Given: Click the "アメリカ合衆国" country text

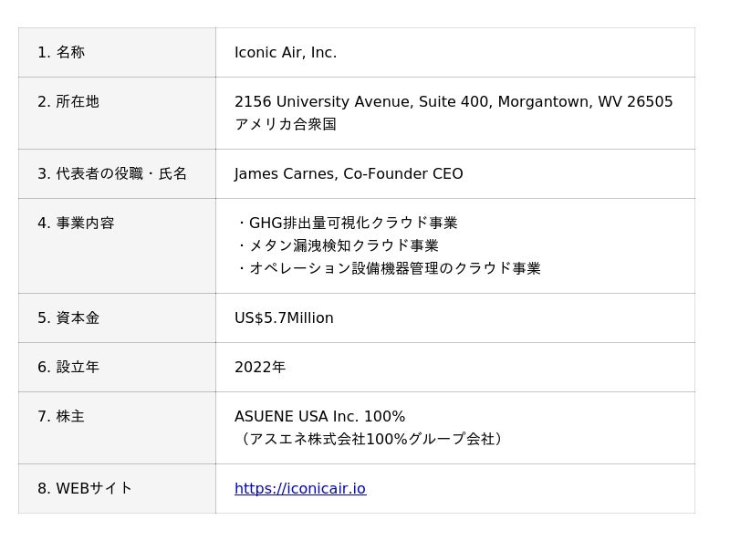Looking at the screenshot, I should point(286,125).
